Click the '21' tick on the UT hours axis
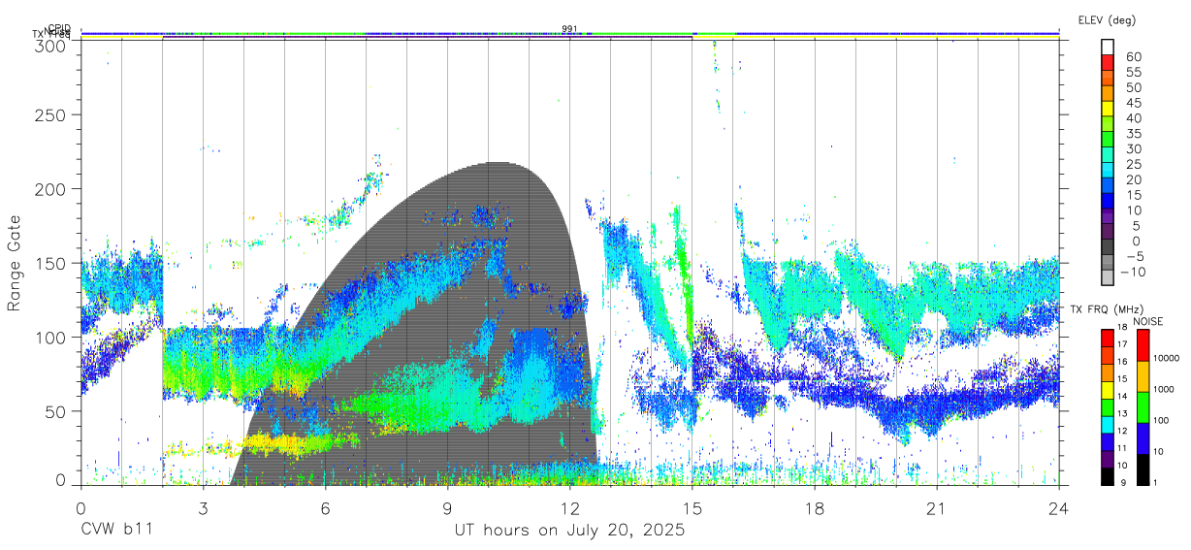Screen dimensions: 1191x550 coord(936,507)
